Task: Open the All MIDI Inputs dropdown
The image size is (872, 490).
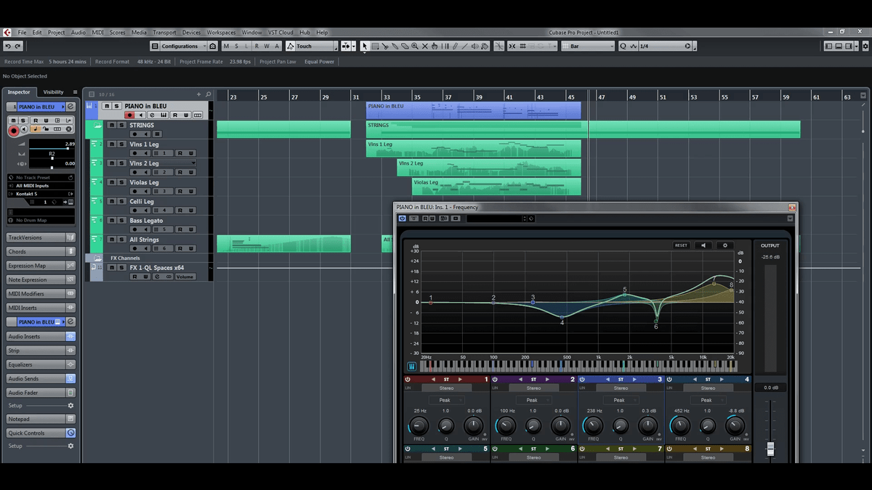Action: pos(41,185)
